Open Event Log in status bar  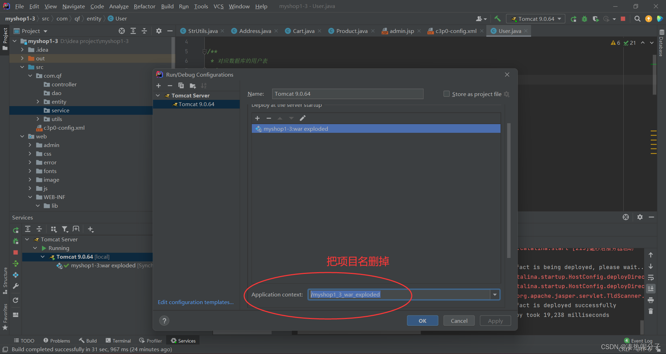[x=638, y=341]
